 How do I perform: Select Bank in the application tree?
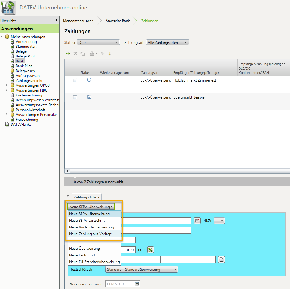click(x=19, y=61)
